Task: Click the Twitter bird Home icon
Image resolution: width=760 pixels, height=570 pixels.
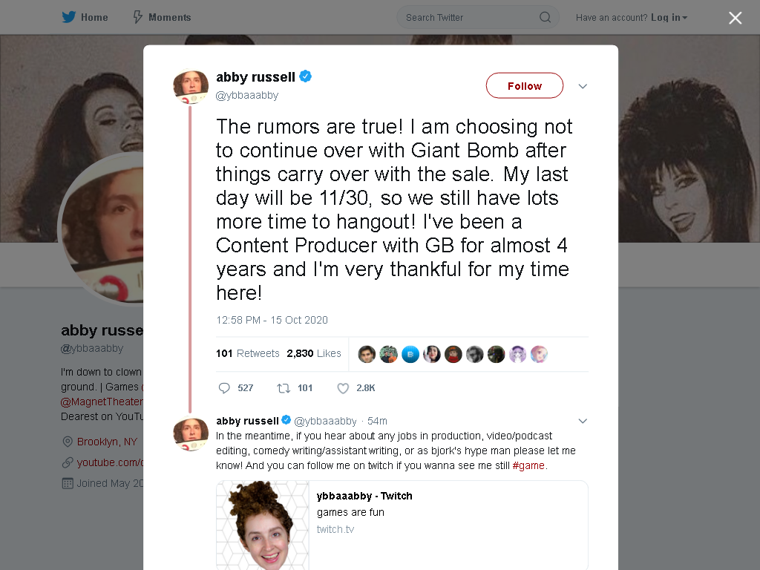Action: 69,18
